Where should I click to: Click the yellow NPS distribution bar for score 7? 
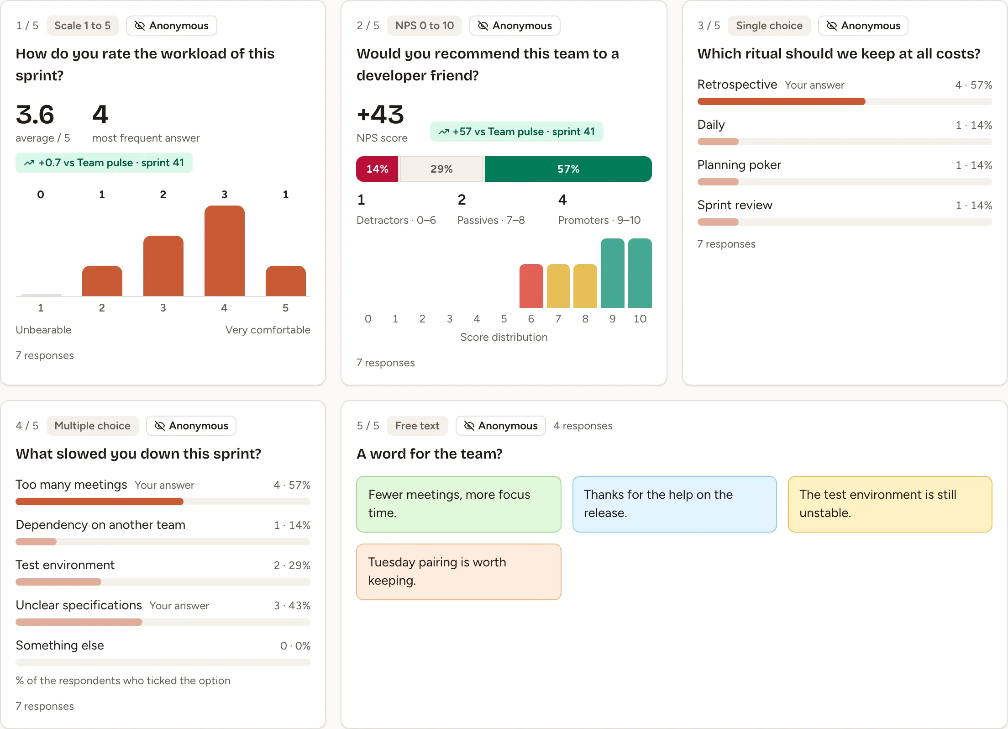558,286
